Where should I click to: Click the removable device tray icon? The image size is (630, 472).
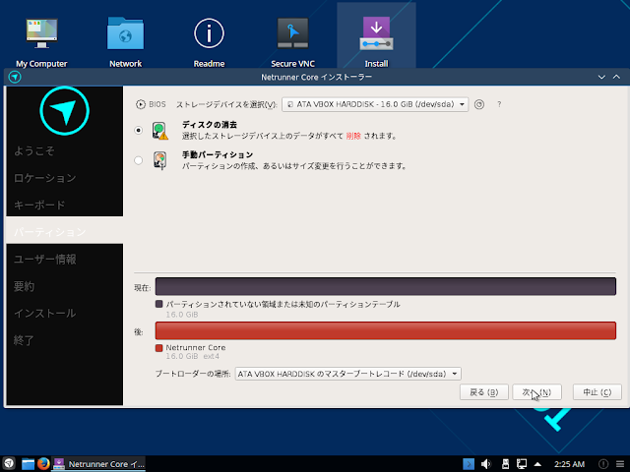(505, 464)
